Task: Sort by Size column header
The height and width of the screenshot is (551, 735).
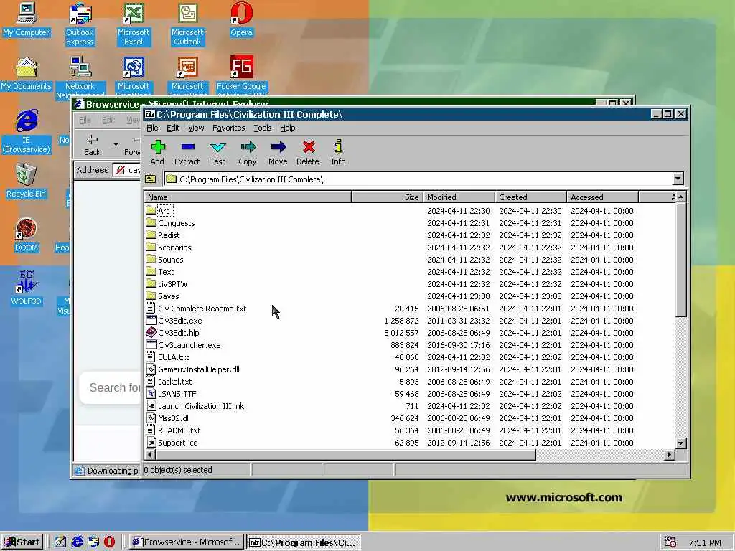Action: click(387, 197)
